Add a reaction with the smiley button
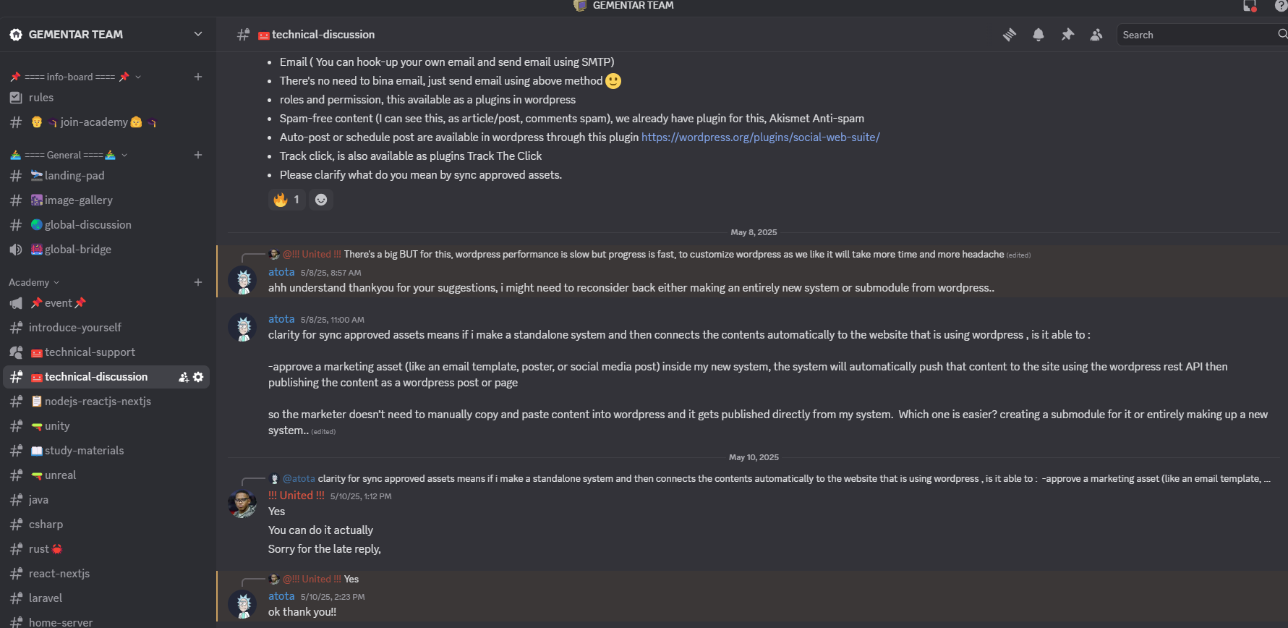The width and height of the screenshot is (1288, 628). point(320,200)
